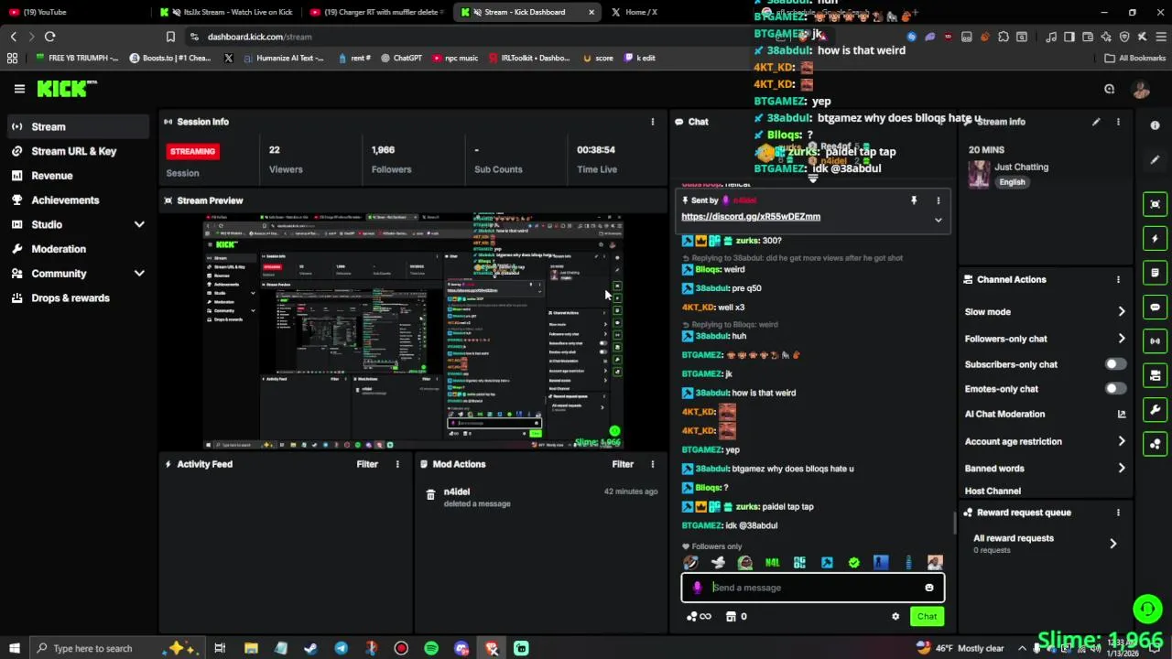Open Channel Actions three-dot menu
This screenshot has height=659, width=1172.
pos(1118,280)
